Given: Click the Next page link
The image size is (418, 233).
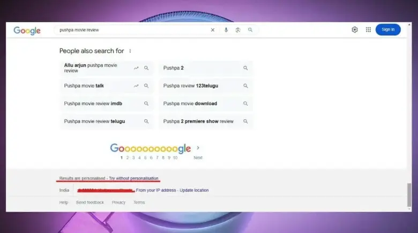Looking at the screenshot, I should click(x=198, y=158).
